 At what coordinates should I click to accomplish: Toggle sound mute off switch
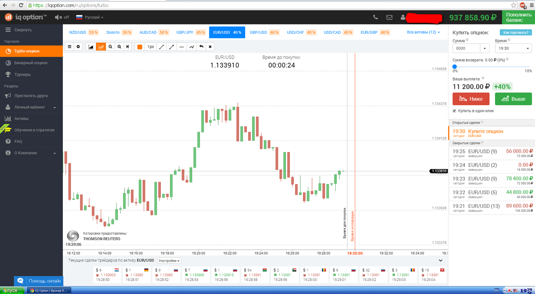(x=62, y=17)
